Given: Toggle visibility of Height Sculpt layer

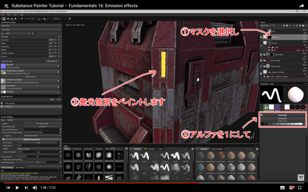Looking at the screenshot, I should (x=261, y=67).
